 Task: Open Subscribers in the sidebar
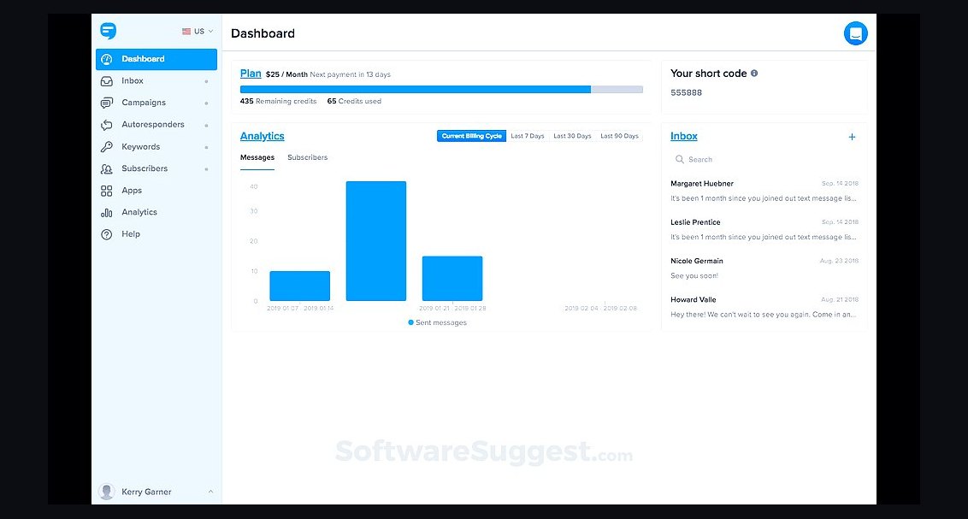(x=156, y=168)
